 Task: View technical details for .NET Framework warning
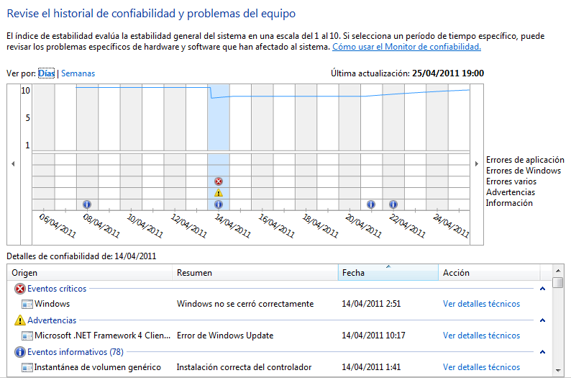(x=481, y=336)
